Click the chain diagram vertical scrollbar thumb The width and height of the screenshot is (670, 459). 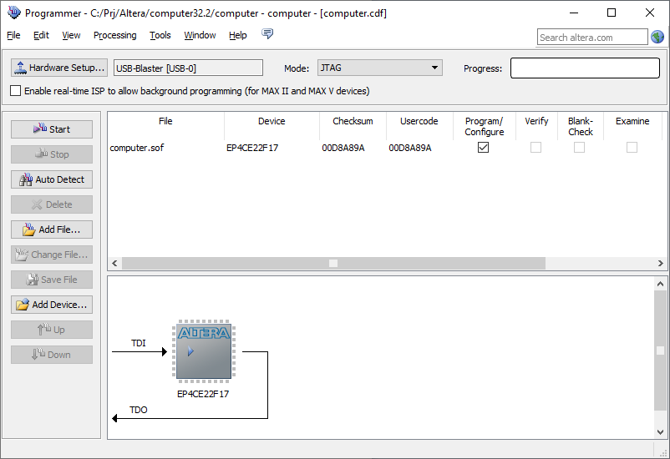tap(660, 351)
